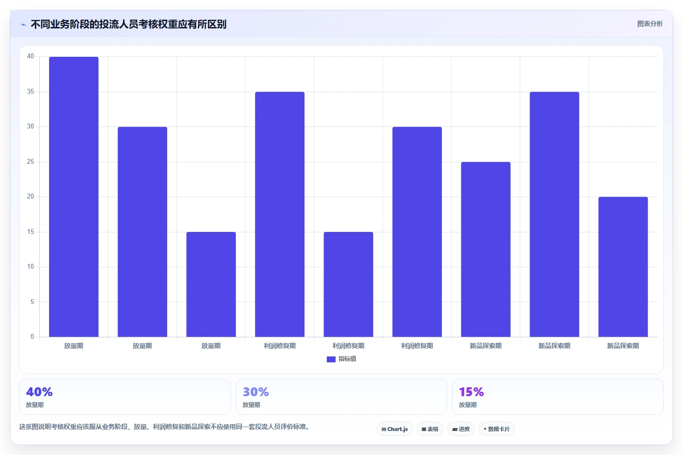Click the 利润修复期 bar with value 35

279,214
